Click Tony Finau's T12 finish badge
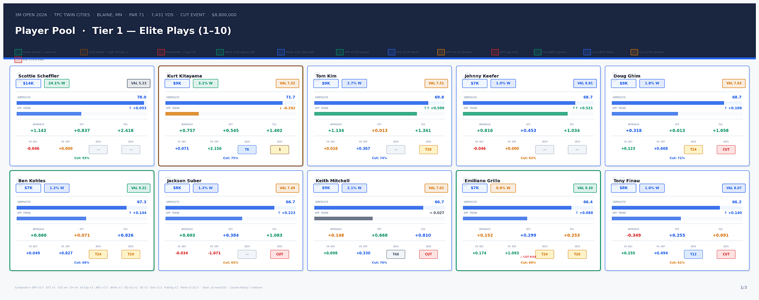The height and width of the screenshot is (300, 759). [x=693, y=254]
